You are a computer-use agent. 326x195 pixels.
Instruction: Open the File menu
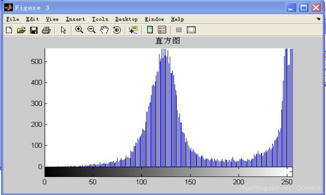point(13,19)
